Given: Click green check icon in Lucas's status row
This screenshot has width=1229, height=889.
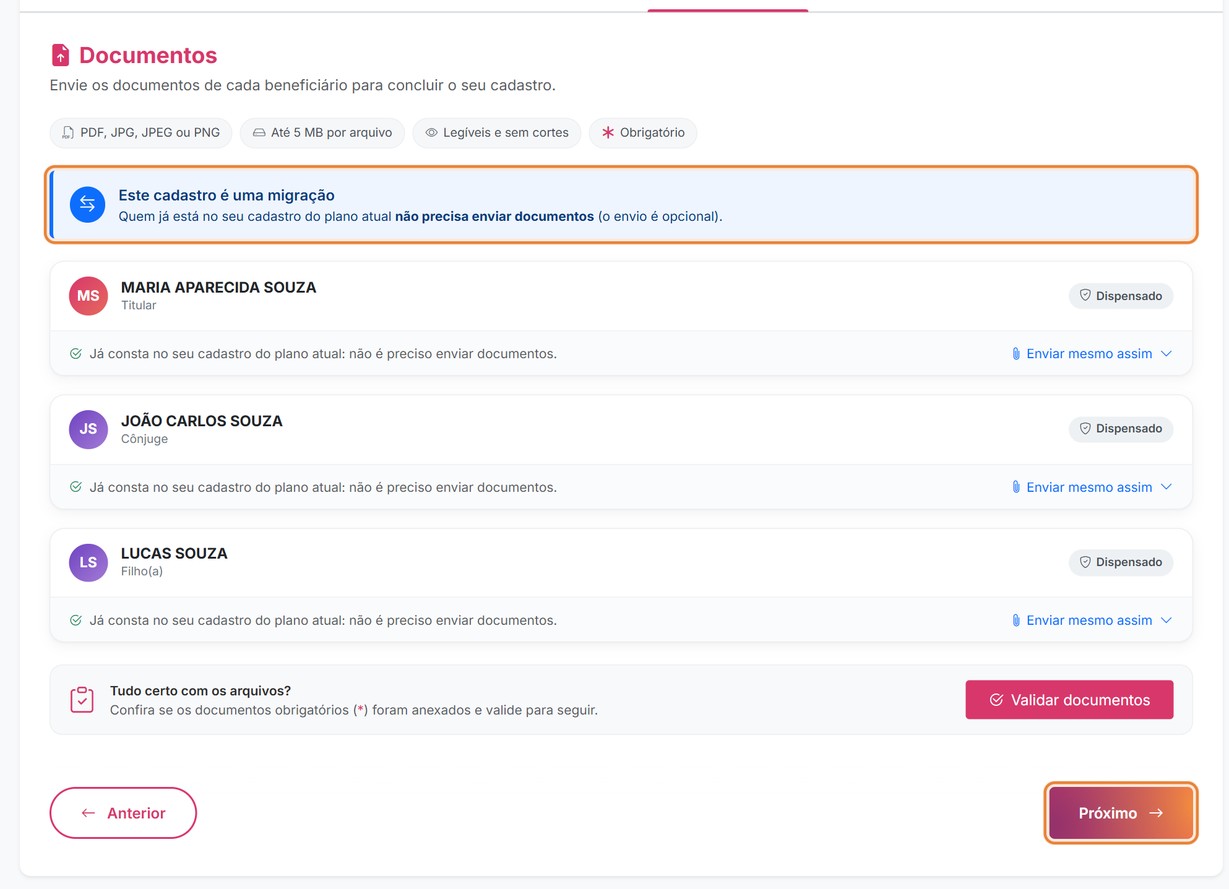Looking at the screenshot, I should [x=76, y=621].
